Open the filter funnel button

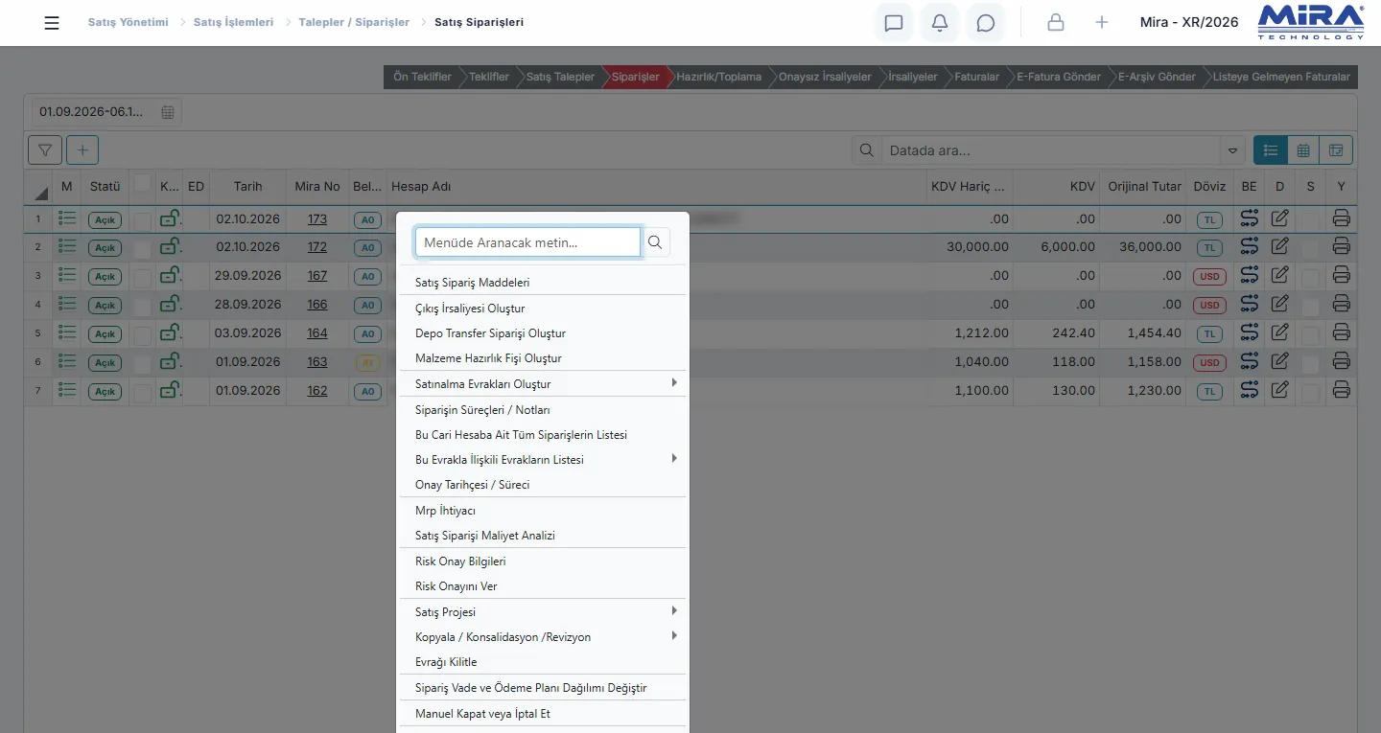point(45,149)
